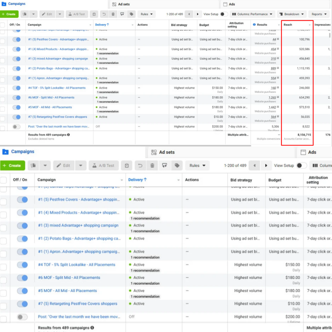
Task: Click duplicate icon in upper panel toolbar
Action: tap(25, 14)
